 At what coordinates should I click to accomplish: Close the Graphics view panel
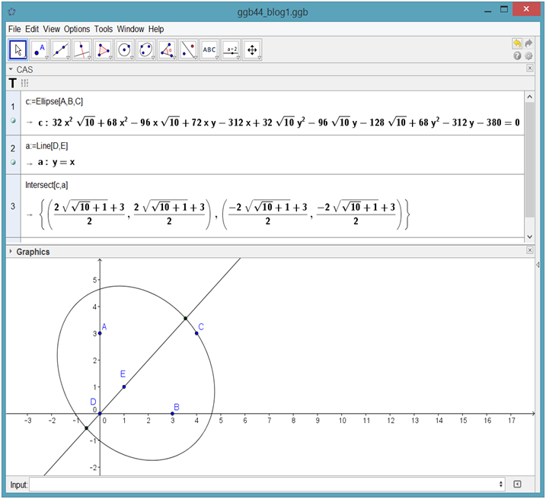click(x=530, y=250)
